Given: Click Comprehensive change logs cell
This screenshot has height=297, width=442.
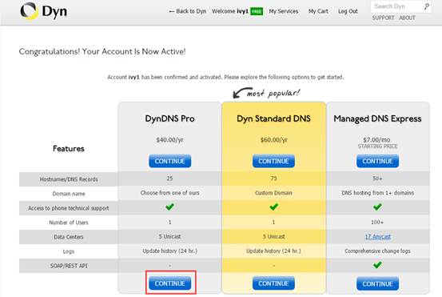Looking at the screenshot, I should 377,251.
